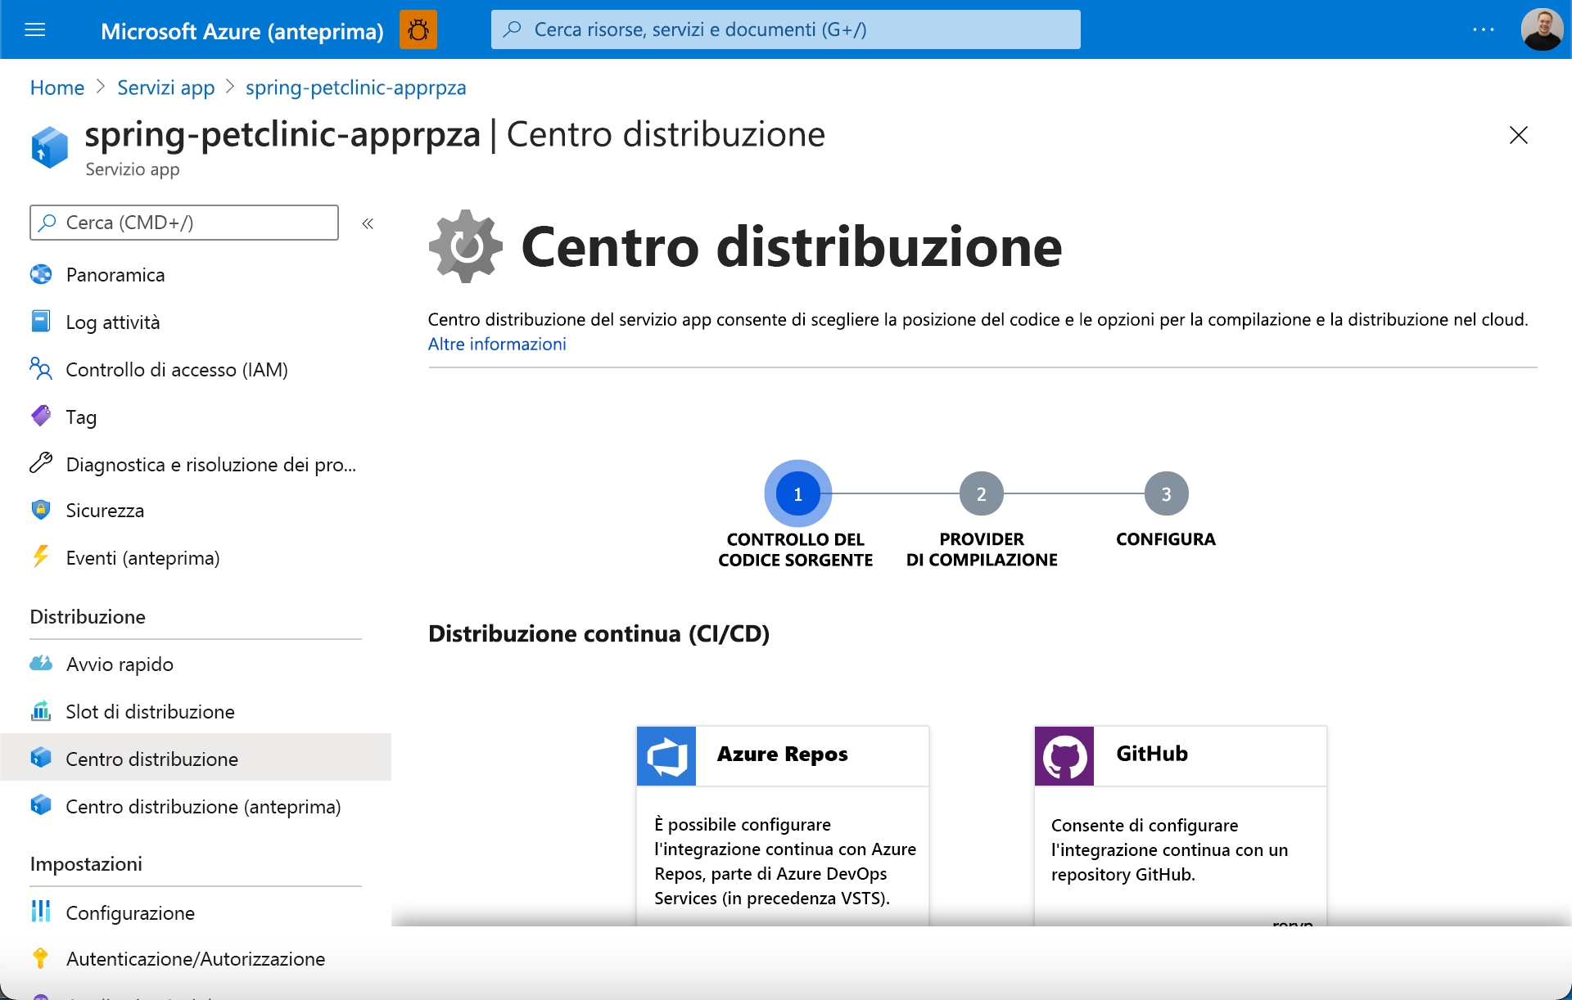Click the Cerca risorse search bar
Image resolution: width=1572 pixels, height=1000 pixels.
(x=785, y=29)
